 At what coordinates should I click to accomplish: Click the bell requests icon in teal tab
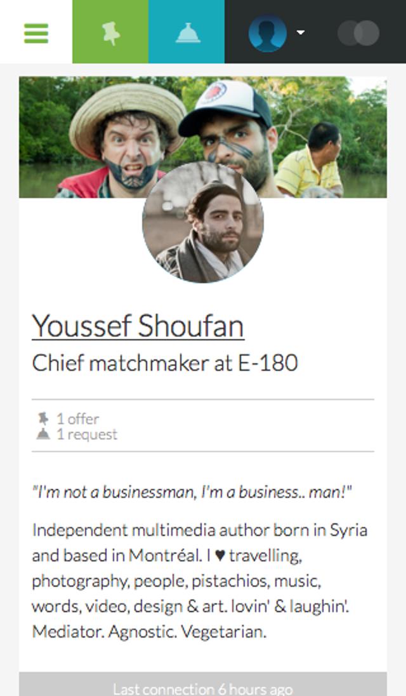[187, 32]
